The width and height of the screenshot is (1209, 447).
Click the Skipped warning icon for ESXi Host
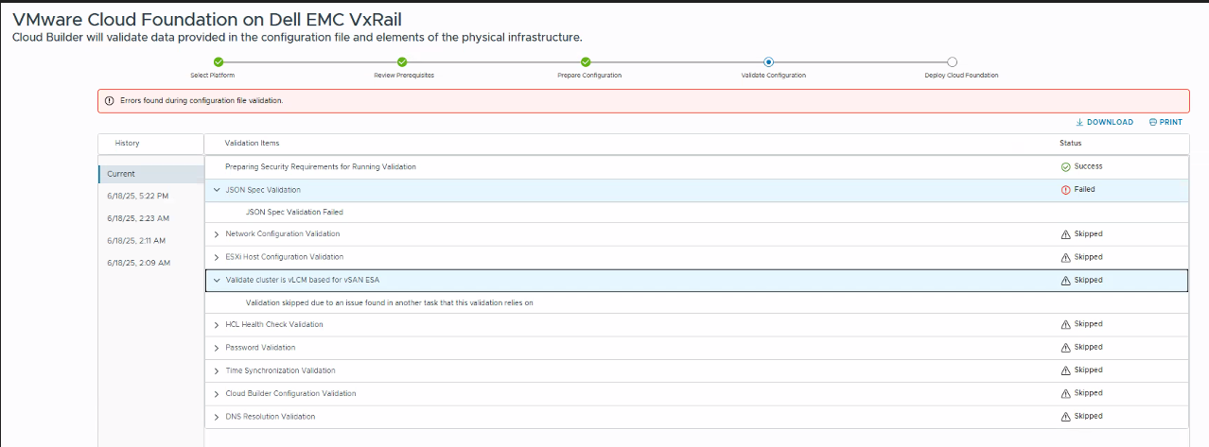tap(1066, 257)
